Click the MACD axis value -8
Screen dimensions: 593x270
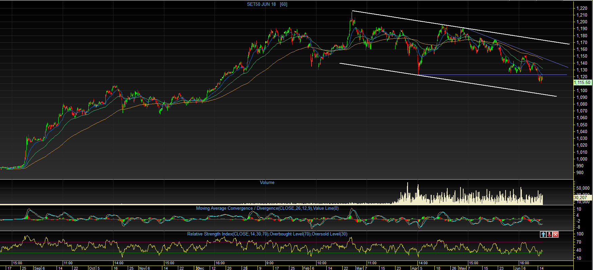(579, 227)
